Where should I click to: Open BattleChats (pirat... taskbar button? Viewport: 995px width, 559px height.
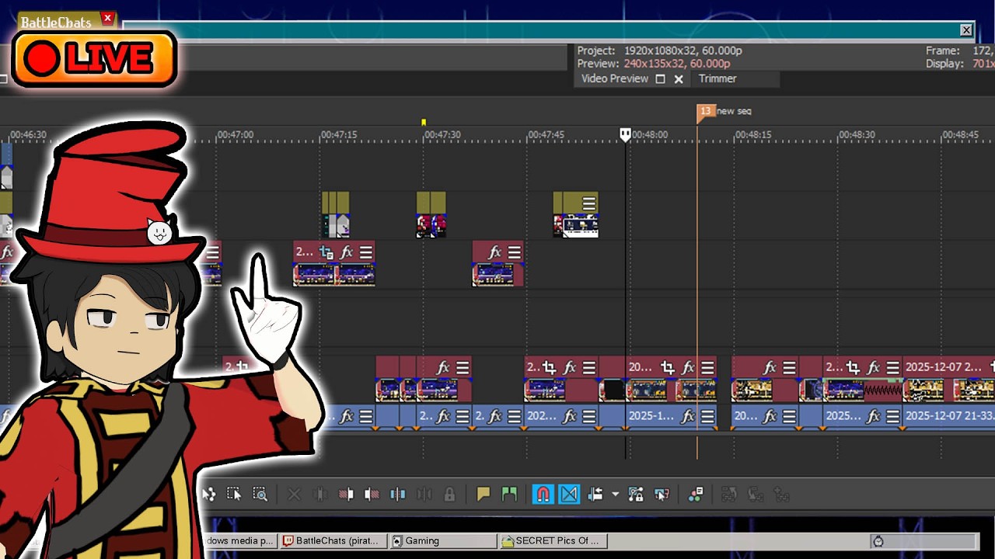pyautogui.click(x=333, y=540)
